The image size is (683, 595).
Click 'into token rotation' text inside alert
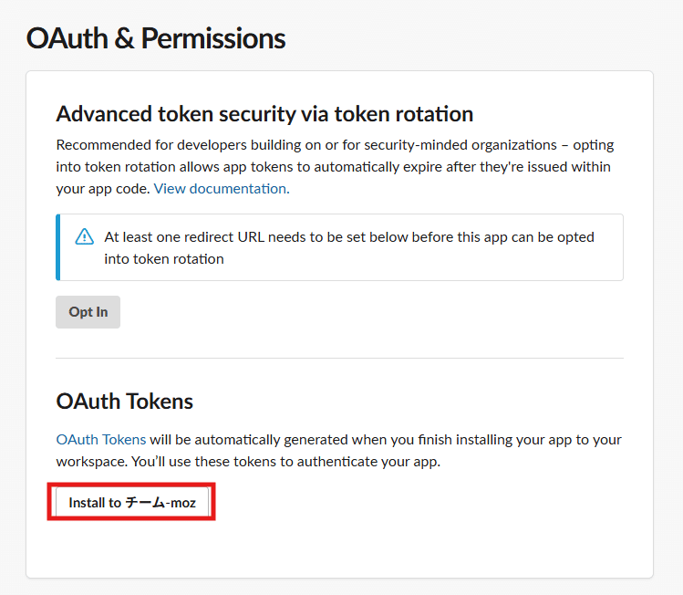[164, 259]
